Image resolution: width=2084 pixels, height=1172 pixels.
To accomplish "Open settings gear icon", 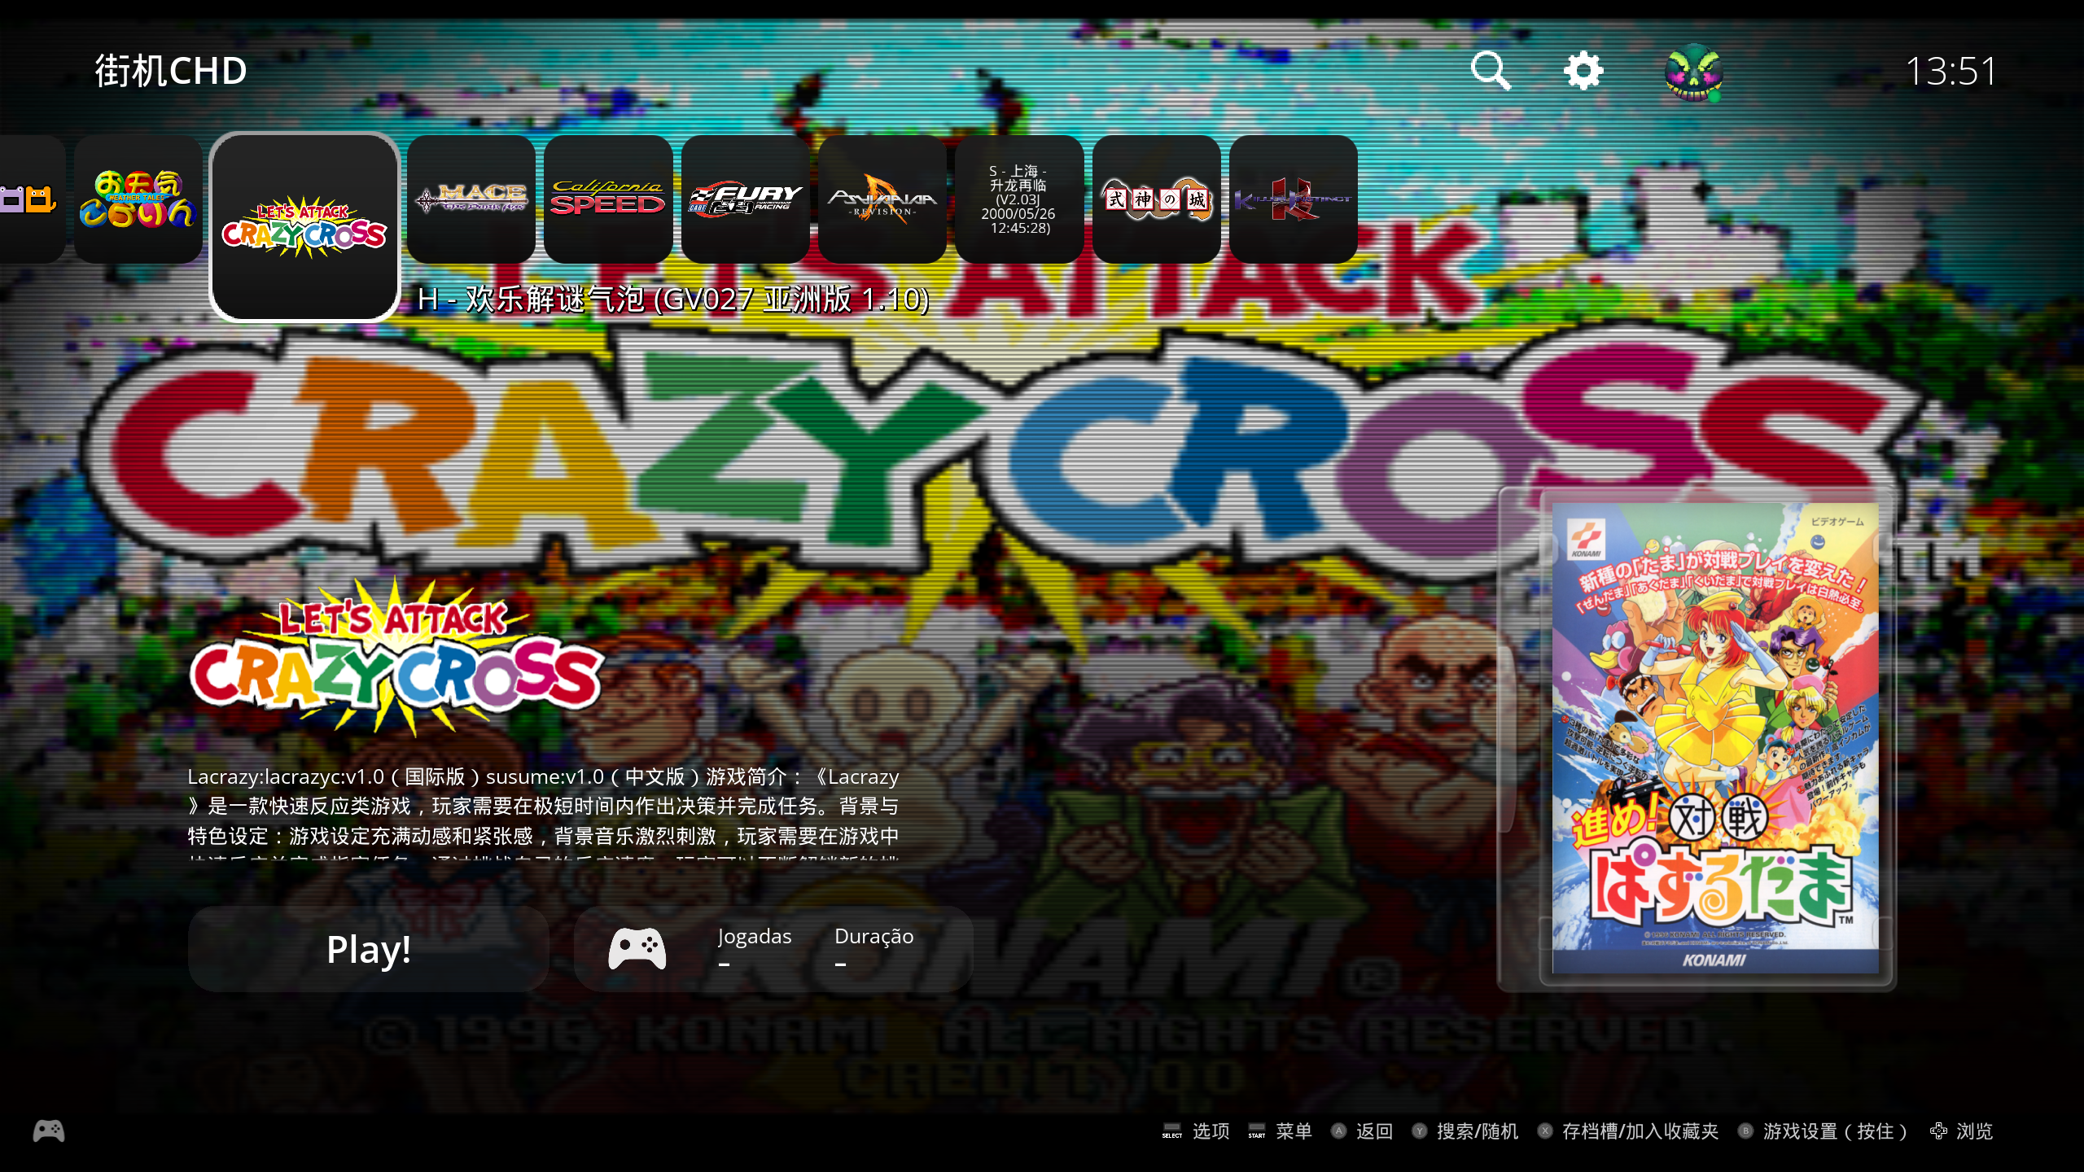I will coord(1583,71).
